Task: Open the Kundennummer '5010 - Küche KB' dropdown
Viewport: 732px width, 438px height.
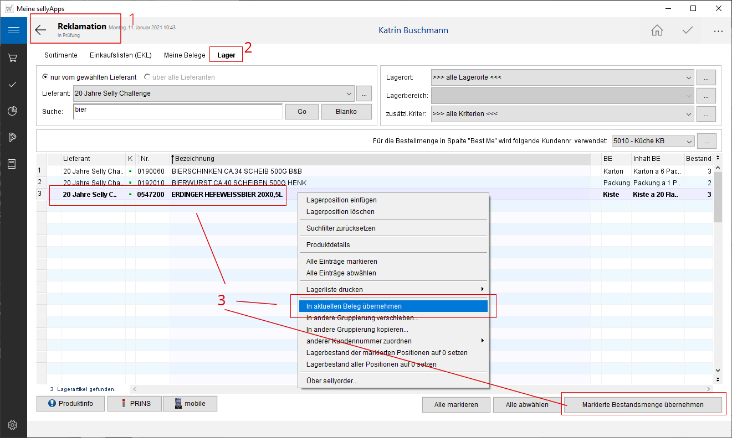Action: (x=688, y=142)
